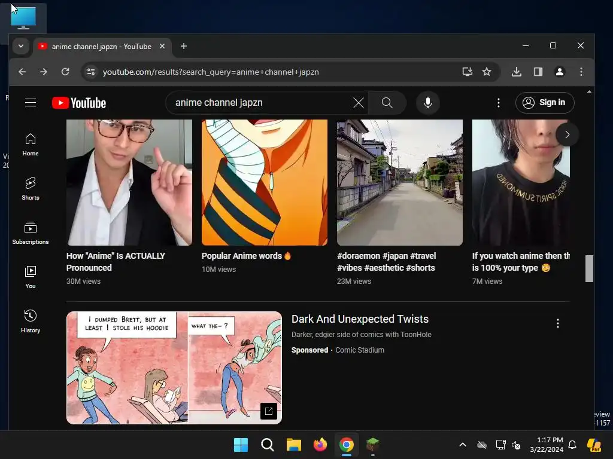Open the orange anime character Short thumbnail
Image resolution: width=613 pixels, height=459 pixels.
(265, 182)
